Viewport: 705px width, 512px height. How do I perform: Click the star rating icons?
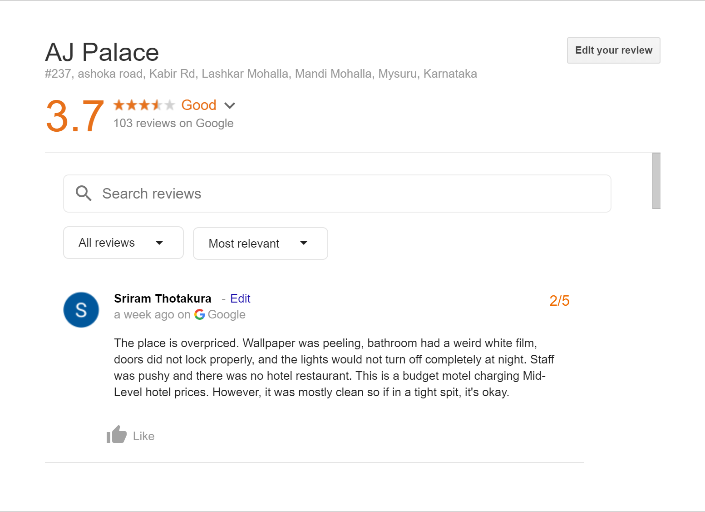[144, 105]
